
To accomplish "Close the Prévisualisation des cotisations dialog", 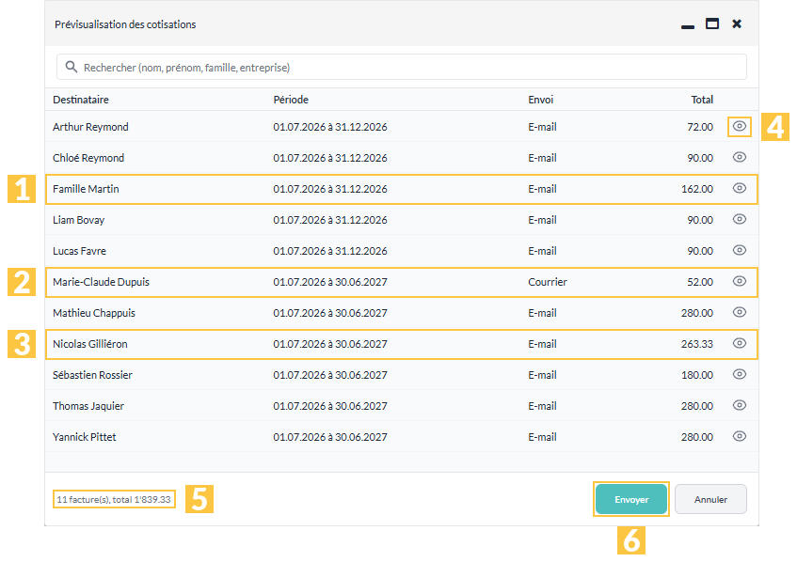I will pyautogui.click(x=737, y=23).
